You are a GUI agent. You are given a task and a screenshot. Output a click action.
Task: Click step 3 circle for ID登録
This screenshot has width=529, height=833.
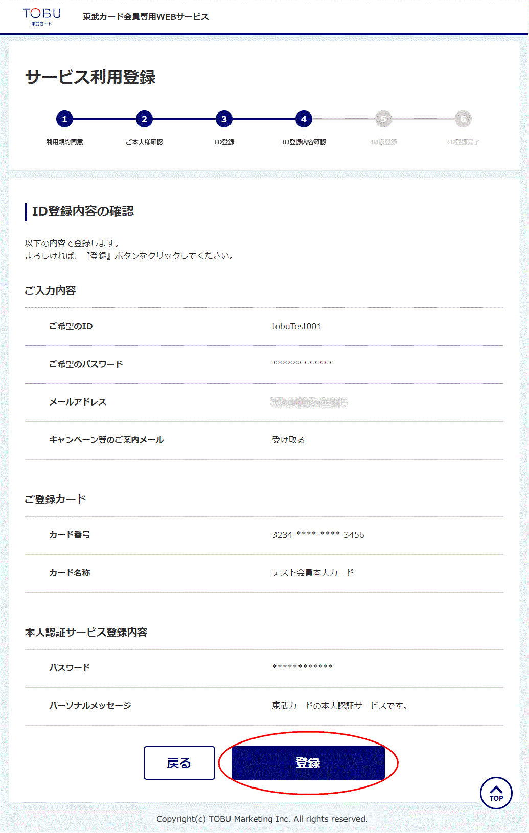pyautogui.click(x=224, y=119)
